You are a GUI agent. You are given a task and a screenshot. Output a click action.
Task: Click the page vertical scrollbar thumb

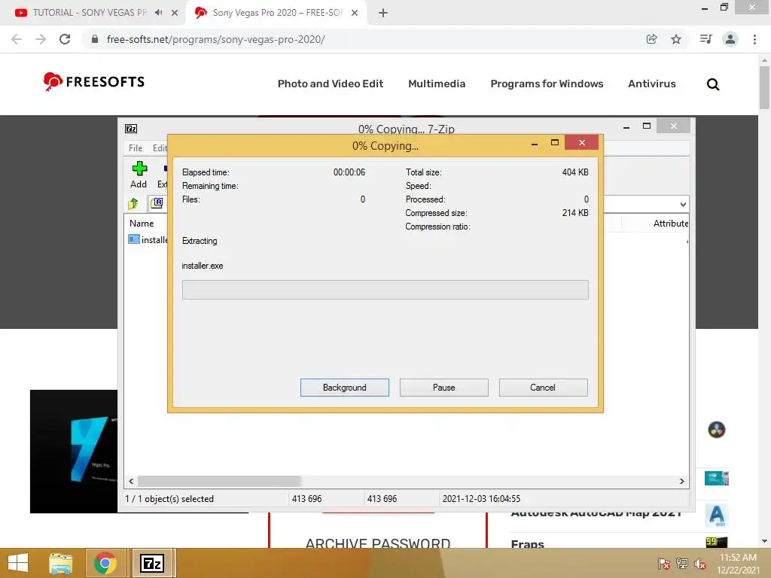click(764, 87)
